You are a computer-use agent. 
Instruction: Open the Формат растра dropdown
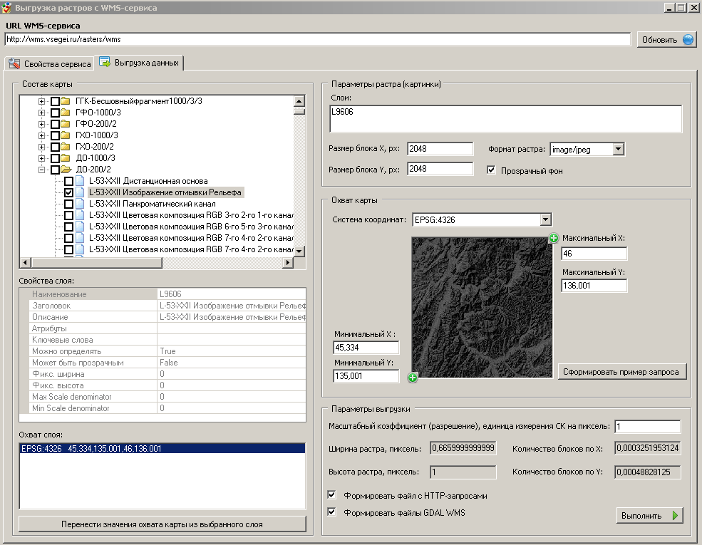point(618,150)
